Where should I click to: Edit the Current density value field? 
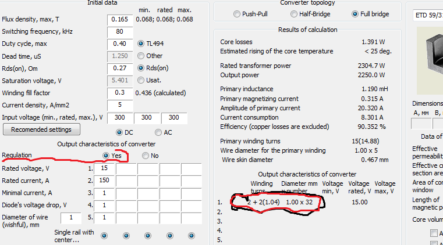tap(120, 105)
